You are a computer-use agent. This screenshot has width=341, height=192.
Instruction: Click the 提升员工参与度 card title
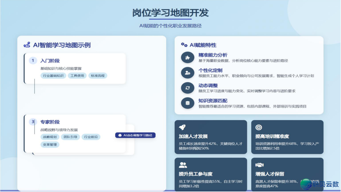[x=195, y=174]
